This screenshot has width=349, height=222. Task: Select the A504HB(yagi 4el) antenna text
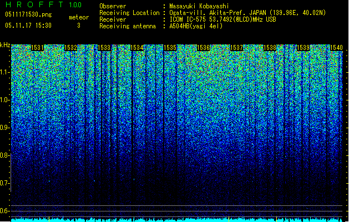point(196,26)
